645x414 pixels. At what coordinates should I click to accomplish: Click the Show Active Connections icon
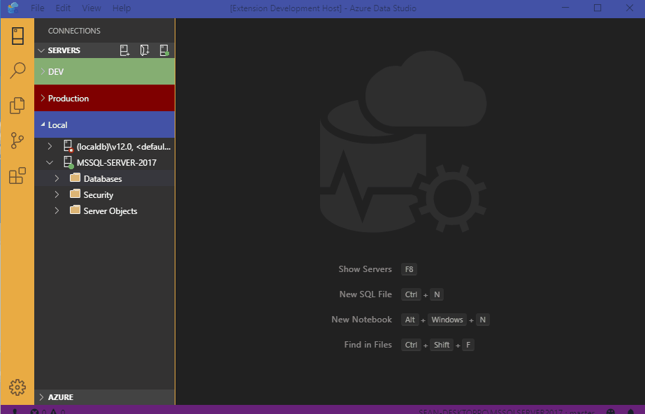[x=164, y=50]
